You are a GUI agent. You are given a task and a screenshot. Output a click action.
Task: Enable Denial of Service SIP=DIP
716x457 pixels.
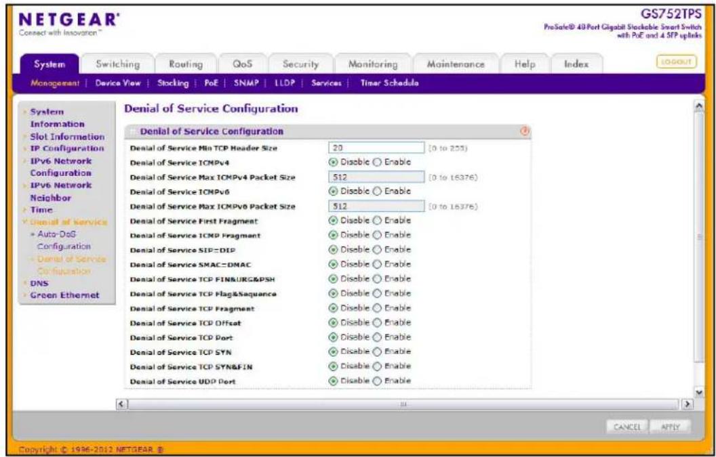pos(377,250)
